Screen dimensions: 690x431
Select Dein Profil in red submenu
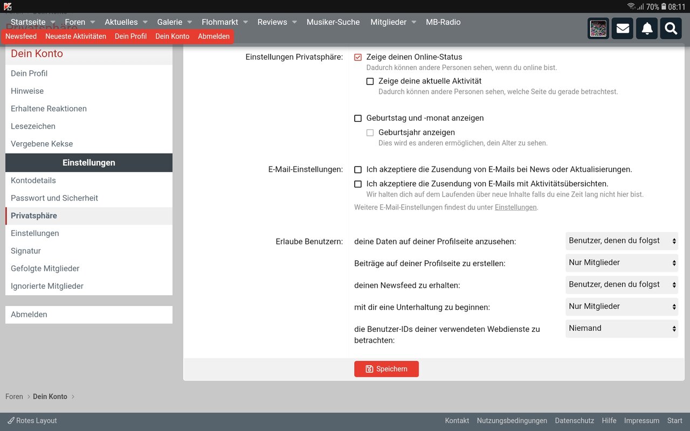click(130, 36)
